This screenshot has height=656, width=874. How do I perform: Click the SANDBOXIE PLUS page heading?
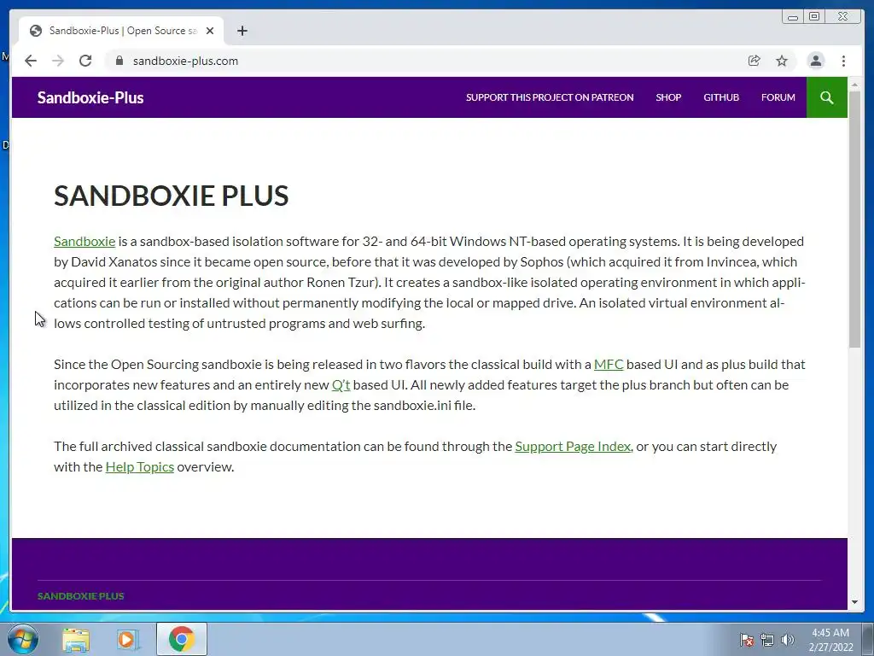(x=171, y=196)
